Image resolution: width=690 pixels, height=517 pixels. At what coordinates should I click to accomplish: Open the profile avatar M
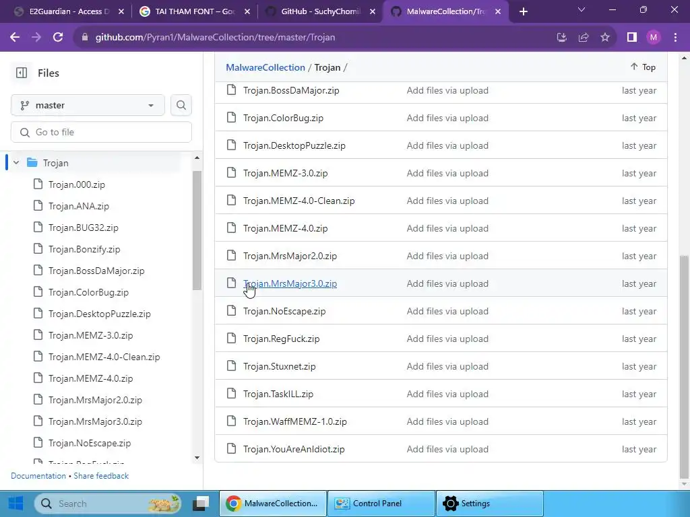[x=654, y=38]
